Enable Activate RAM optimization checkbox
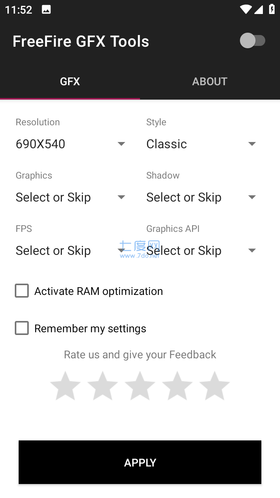This screenshot has height=498, width=280. click(x=22, y=291)
